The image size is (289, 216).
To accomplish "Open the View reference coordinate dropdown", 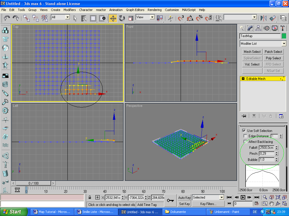I will [x=152, y=17].
